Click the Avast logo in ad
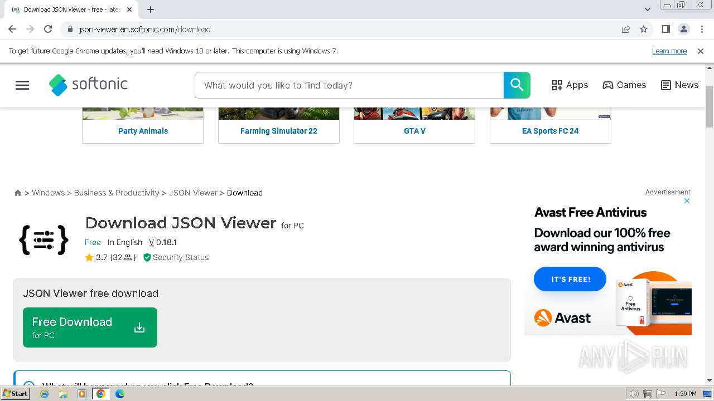714x401 pixels. (x=562, y=318)
